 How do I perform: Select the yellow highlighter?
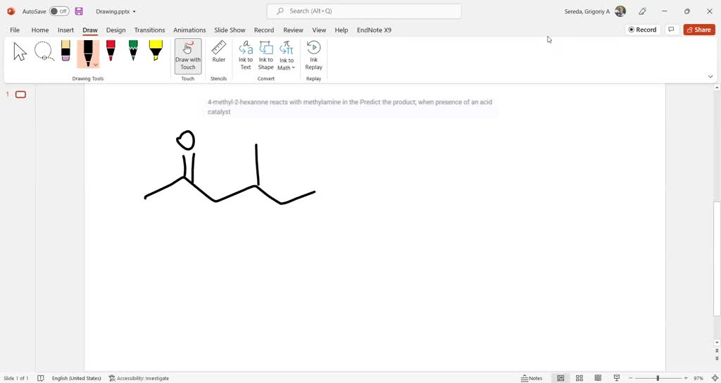(x=156, y=51)
